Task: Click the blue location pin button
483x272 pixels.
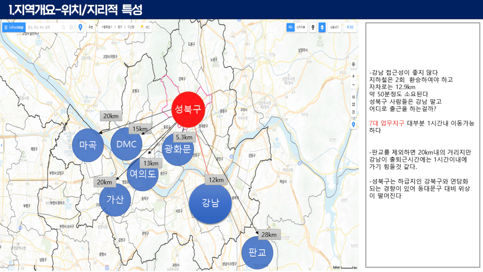Action: pos(80,27)
